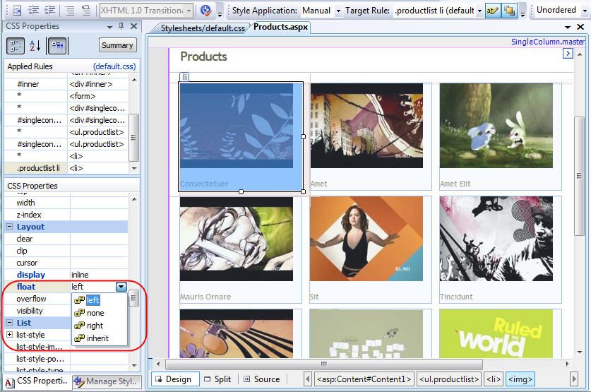The image size is (591, 392).
Task: Click tag navigator left arrow
Action: point(308,379)
